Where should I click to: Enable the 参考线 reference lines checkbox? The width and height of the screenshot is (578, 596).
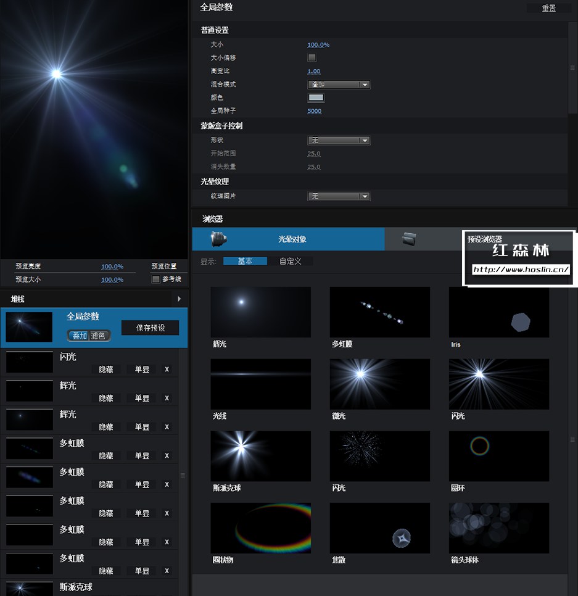point(156,279)
